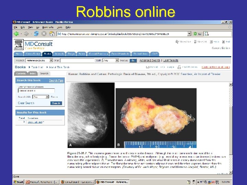Click the Email envelope icon
Screen dimensions: 247x185
148,67
